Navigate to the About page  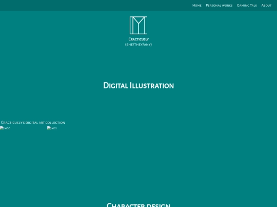tap(266, 6)
